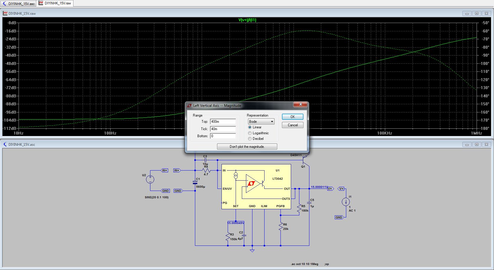Confirm axis settings with OK
Viewport: 494px width, 270px height.
pos(293,117)
